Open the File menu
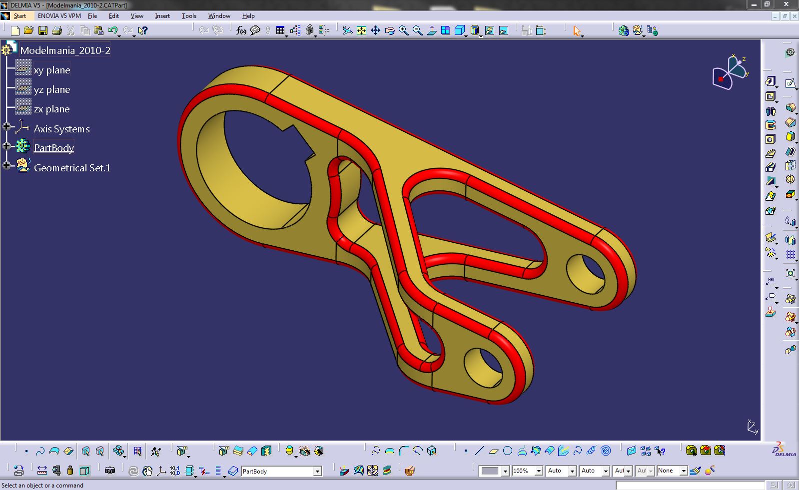This screenshot has height=490, width=799. [x=92, y=15]
